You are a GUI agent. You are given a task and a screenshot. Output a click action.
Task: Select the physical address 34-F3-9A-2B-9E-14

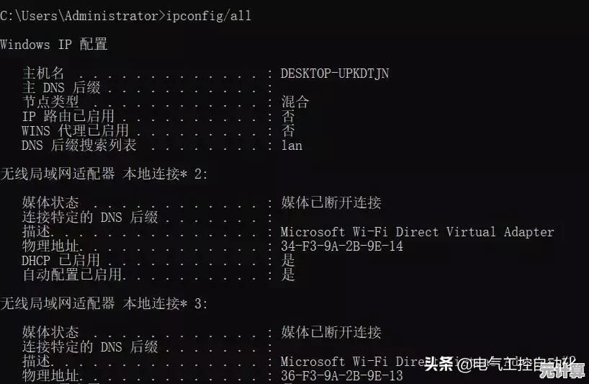[x=341, y=246]
